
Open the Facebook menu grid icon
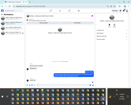pyautogui.click(x=120, y=11)
